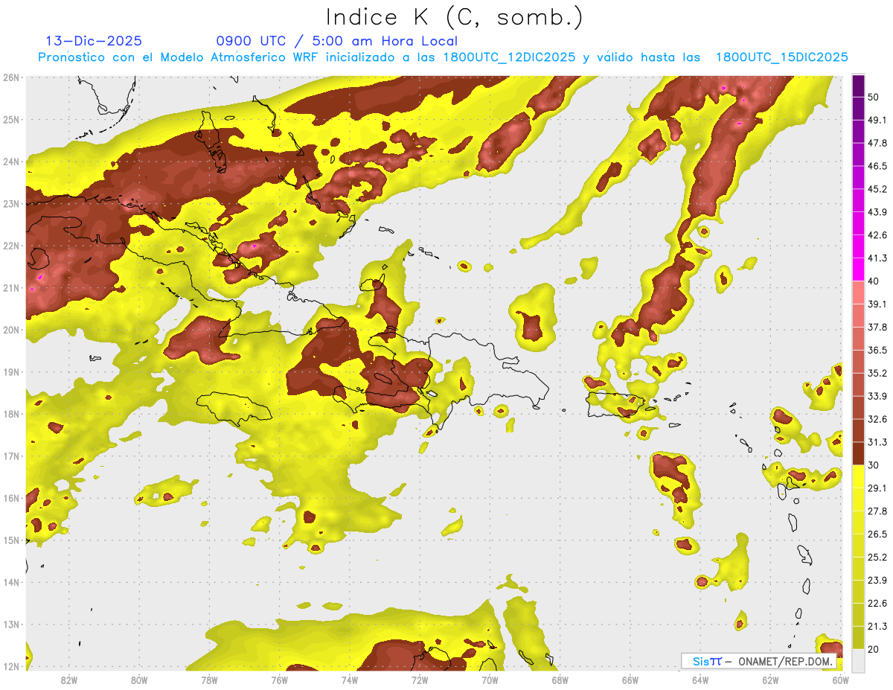Click the "39.1" color scale value
Screen dimensions: 893x690
[877, 304]
